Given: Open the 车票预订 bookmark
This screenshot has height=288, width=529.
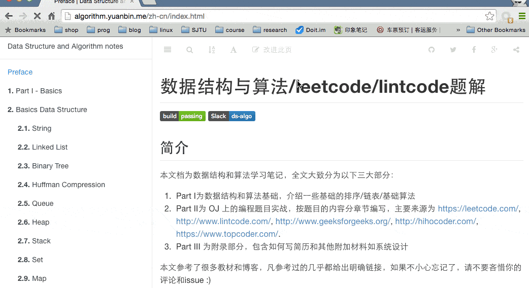Looking at the screenshot, I should 409,30.
